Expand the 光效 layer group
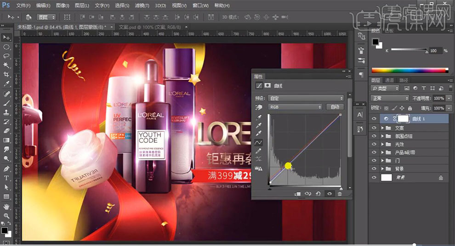Viewport: 455px width, 246px height. point(382,144)
